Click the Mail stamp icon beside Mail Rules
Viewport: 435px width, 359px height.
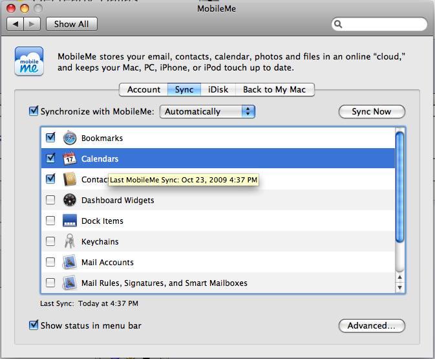click(x=69, y=283)
